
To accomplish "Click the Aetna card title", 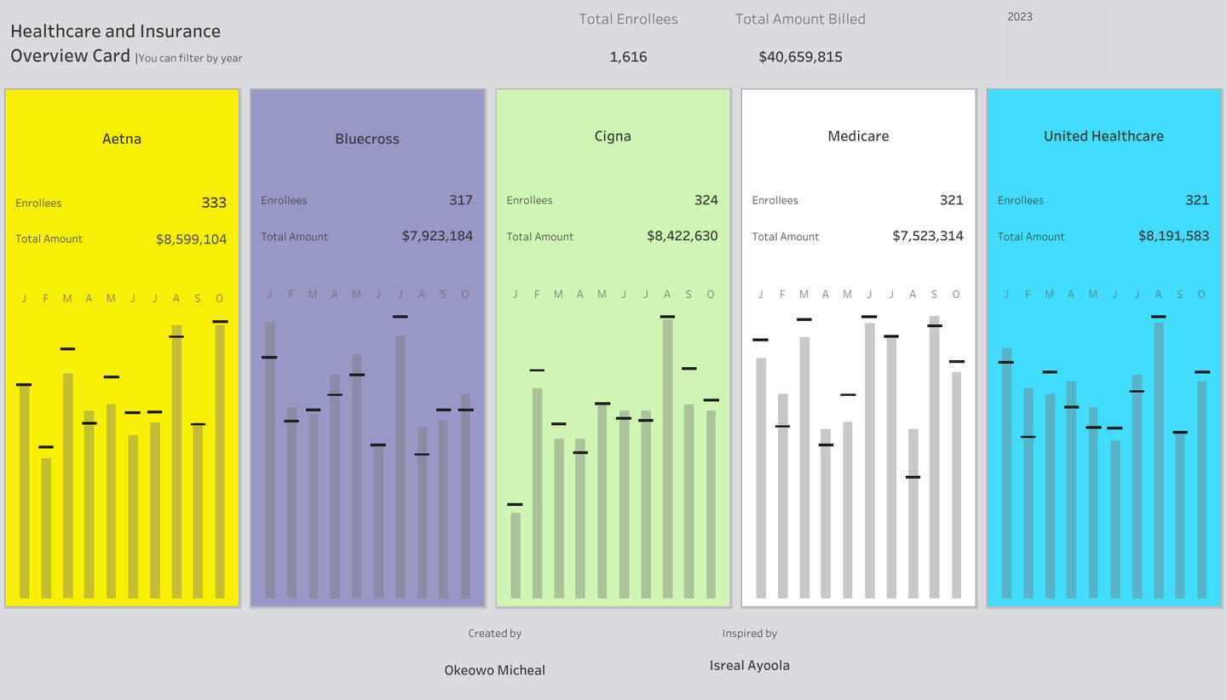I will (122, 139).
